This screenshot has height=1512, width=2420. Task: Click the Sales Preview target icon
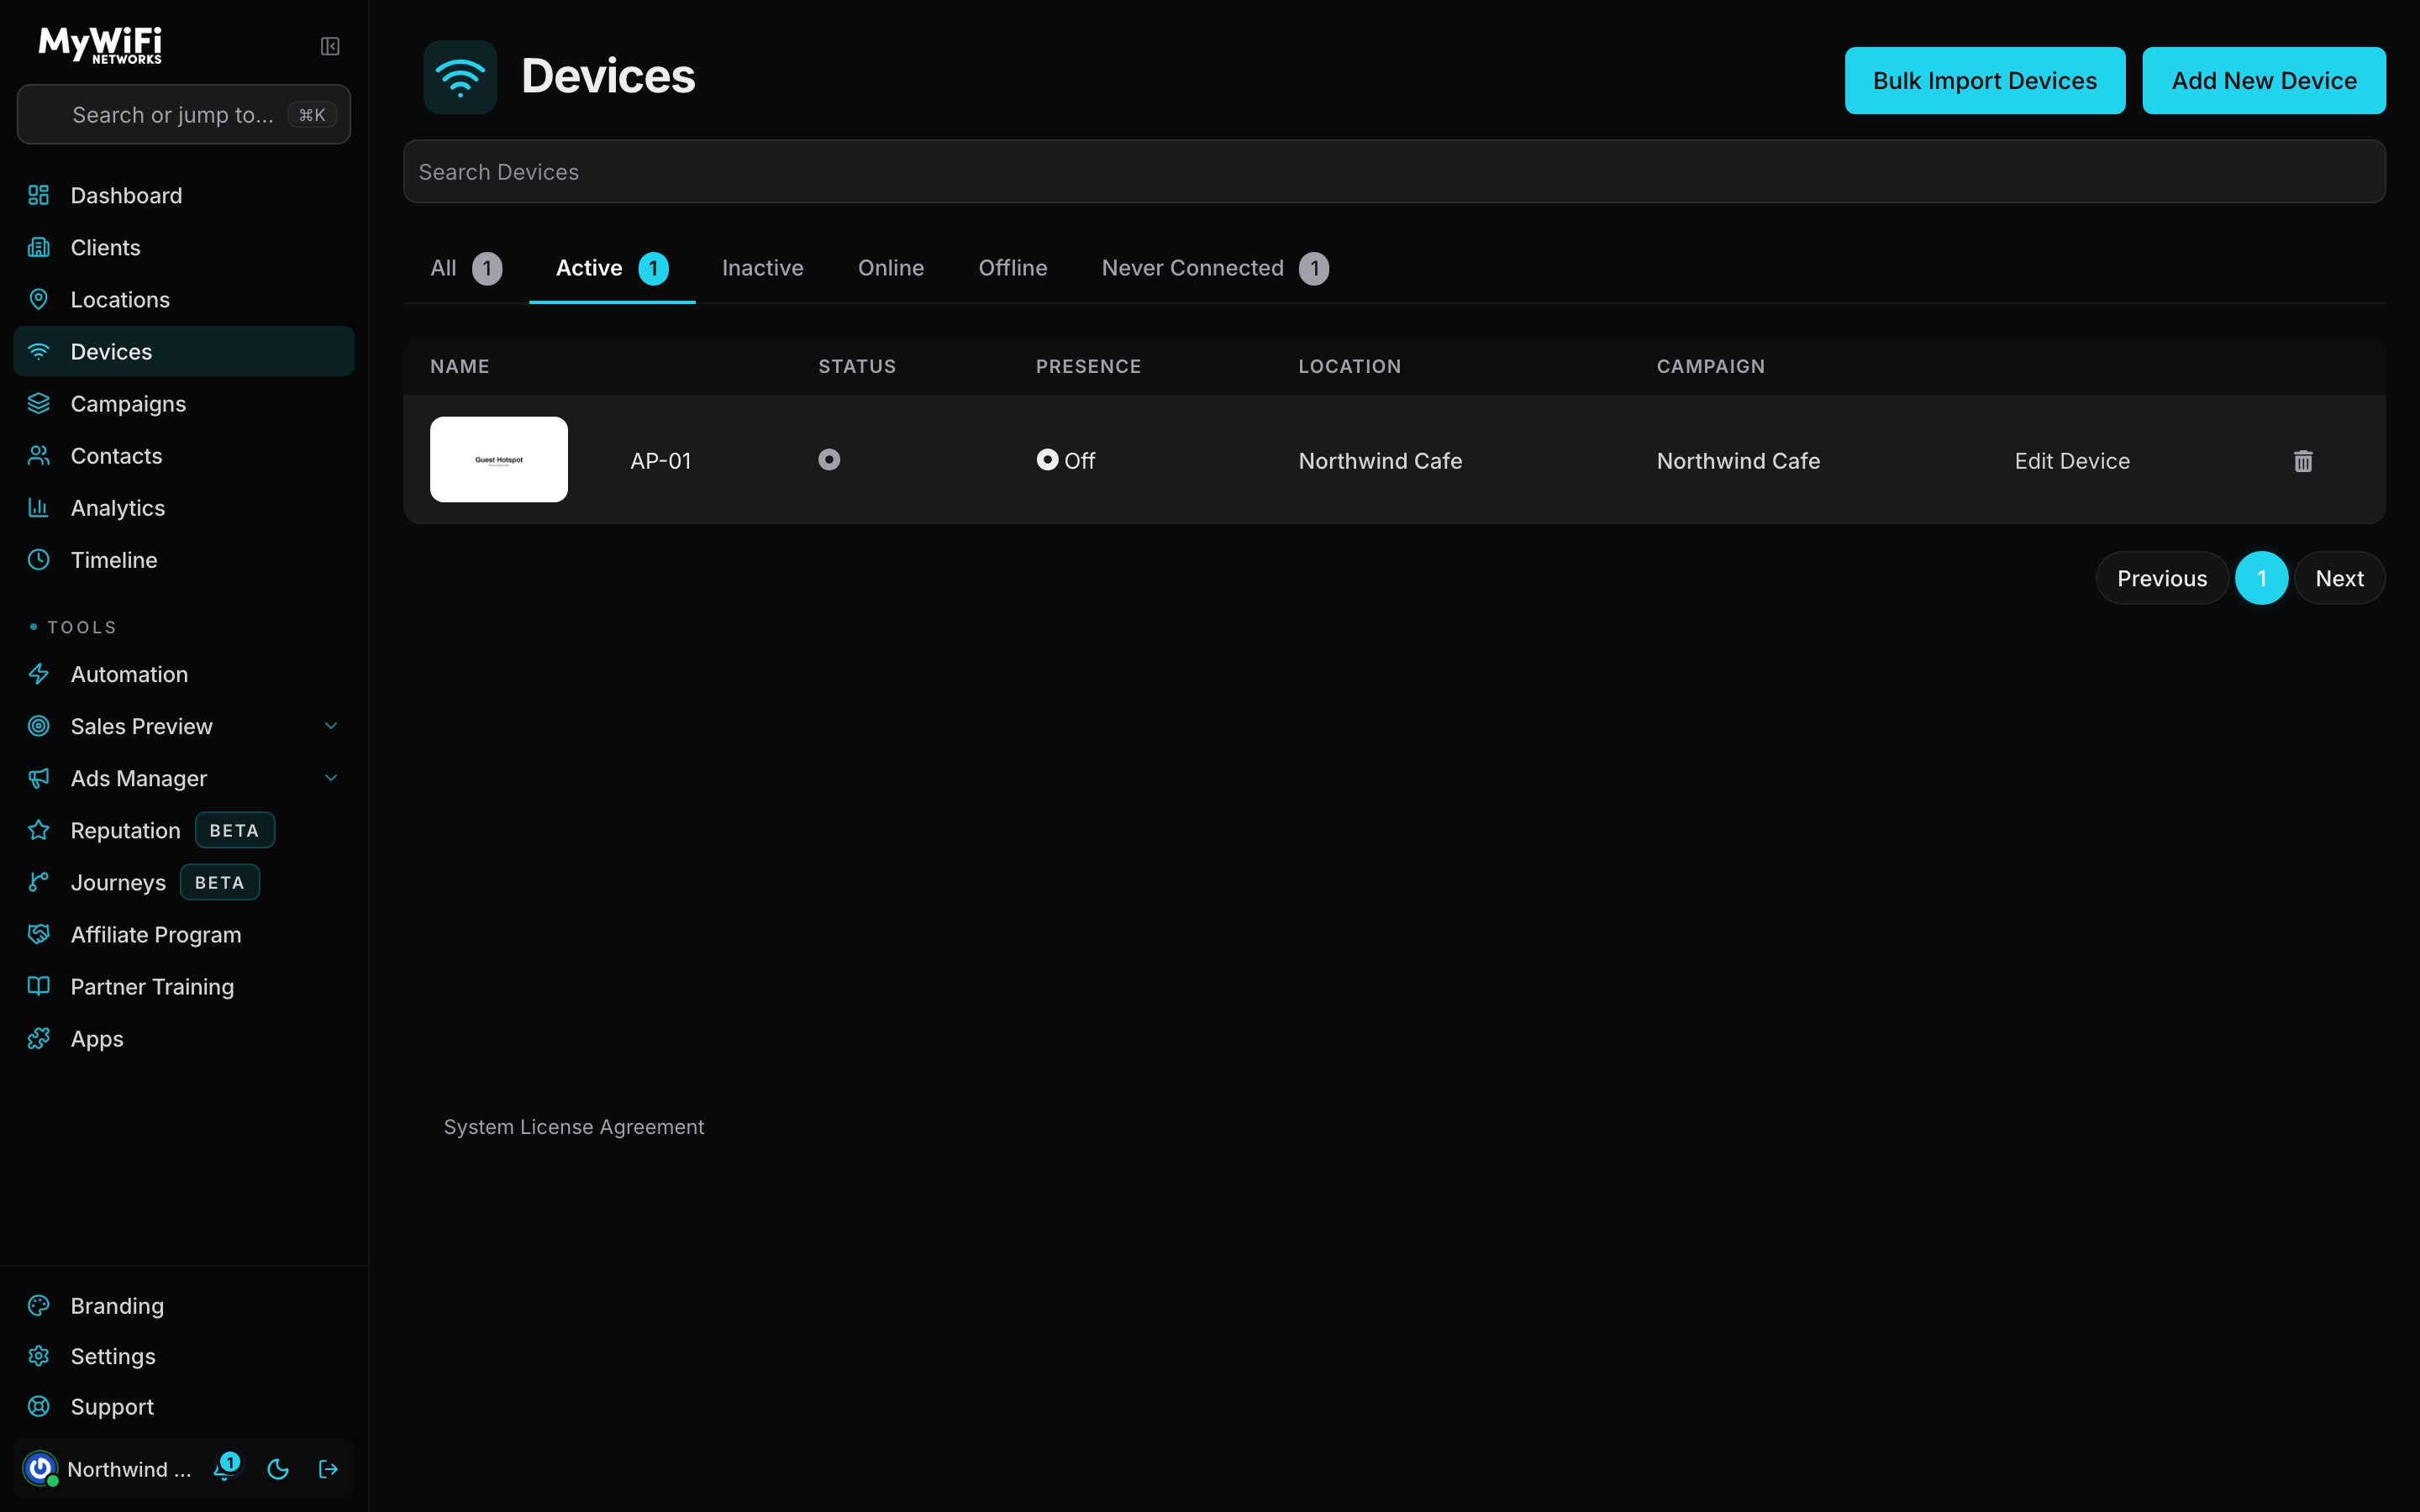(38, 726)
